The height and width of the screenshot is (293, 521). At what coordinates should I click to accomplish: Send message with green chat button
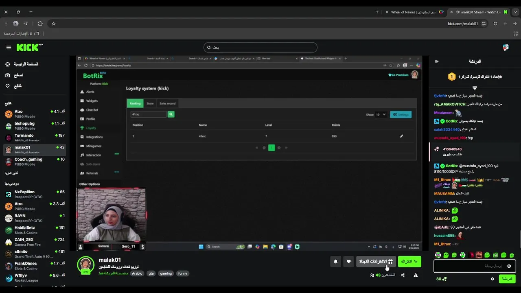507,279
